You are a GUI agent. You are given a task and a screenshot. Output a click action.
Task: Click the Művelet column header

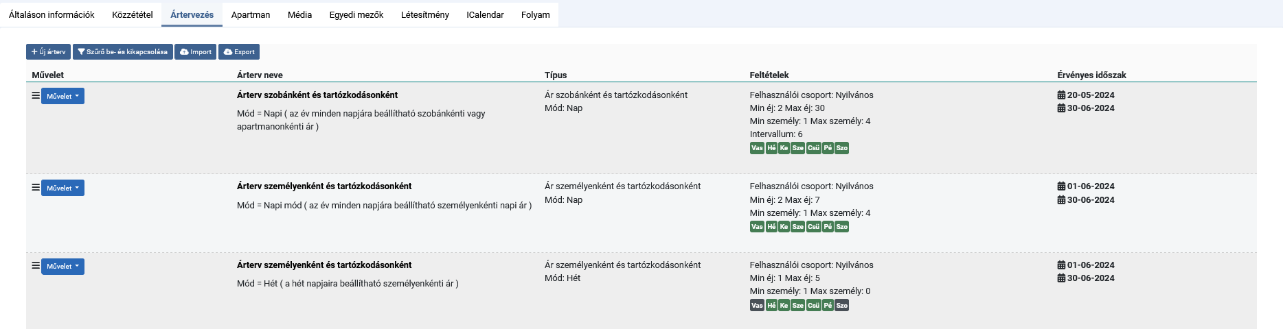tap(48, 75)
